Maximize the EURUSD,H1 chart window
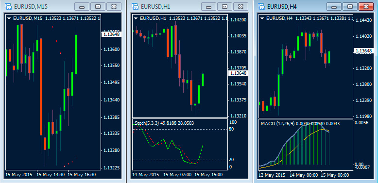This screenshot has height=183, width=378. click(x=224, y=7)
